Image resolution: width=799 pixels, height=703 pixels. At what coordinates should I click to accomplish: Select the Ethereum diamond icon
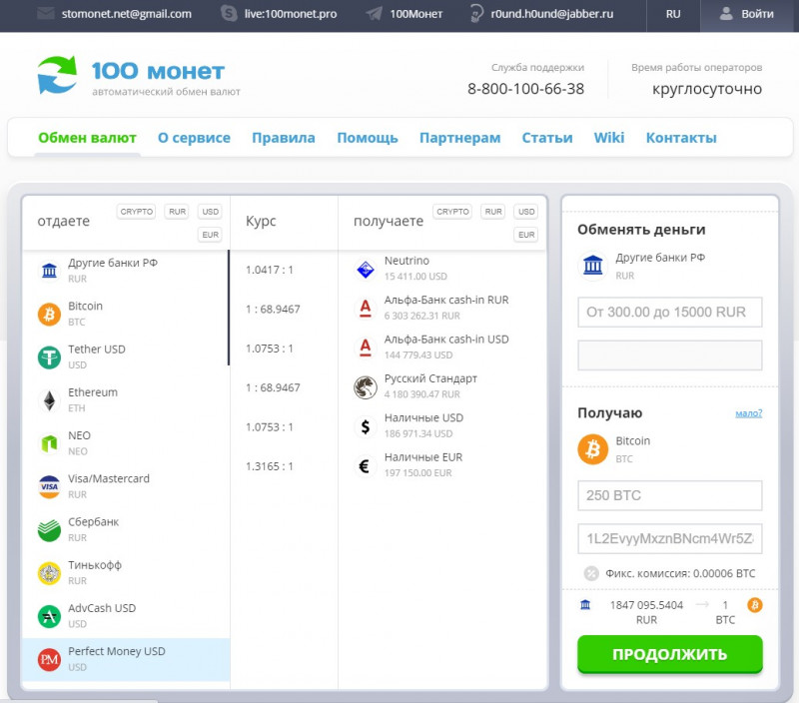(49, 400)
